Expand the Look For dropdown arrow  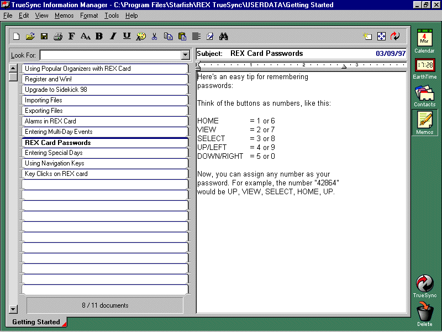pos(186,55)
